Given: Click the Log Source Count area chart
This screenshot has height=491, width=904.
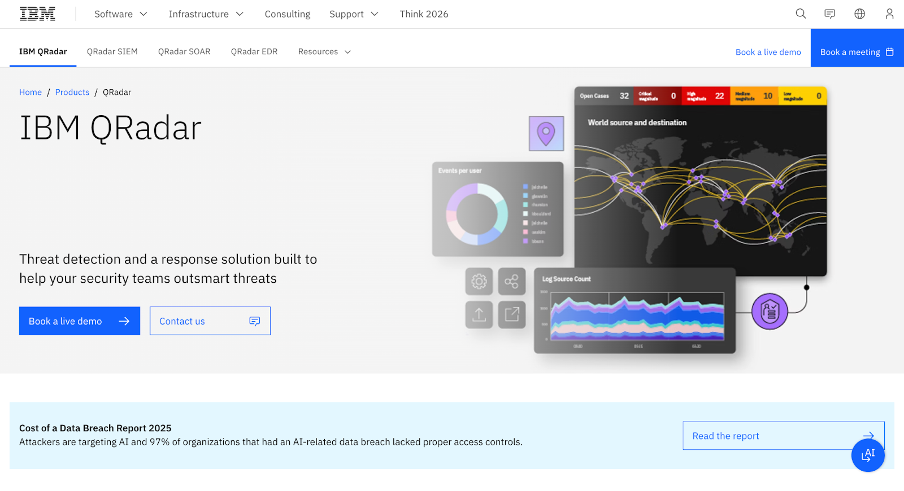Looking at the screenshot, I should (637, 315).
